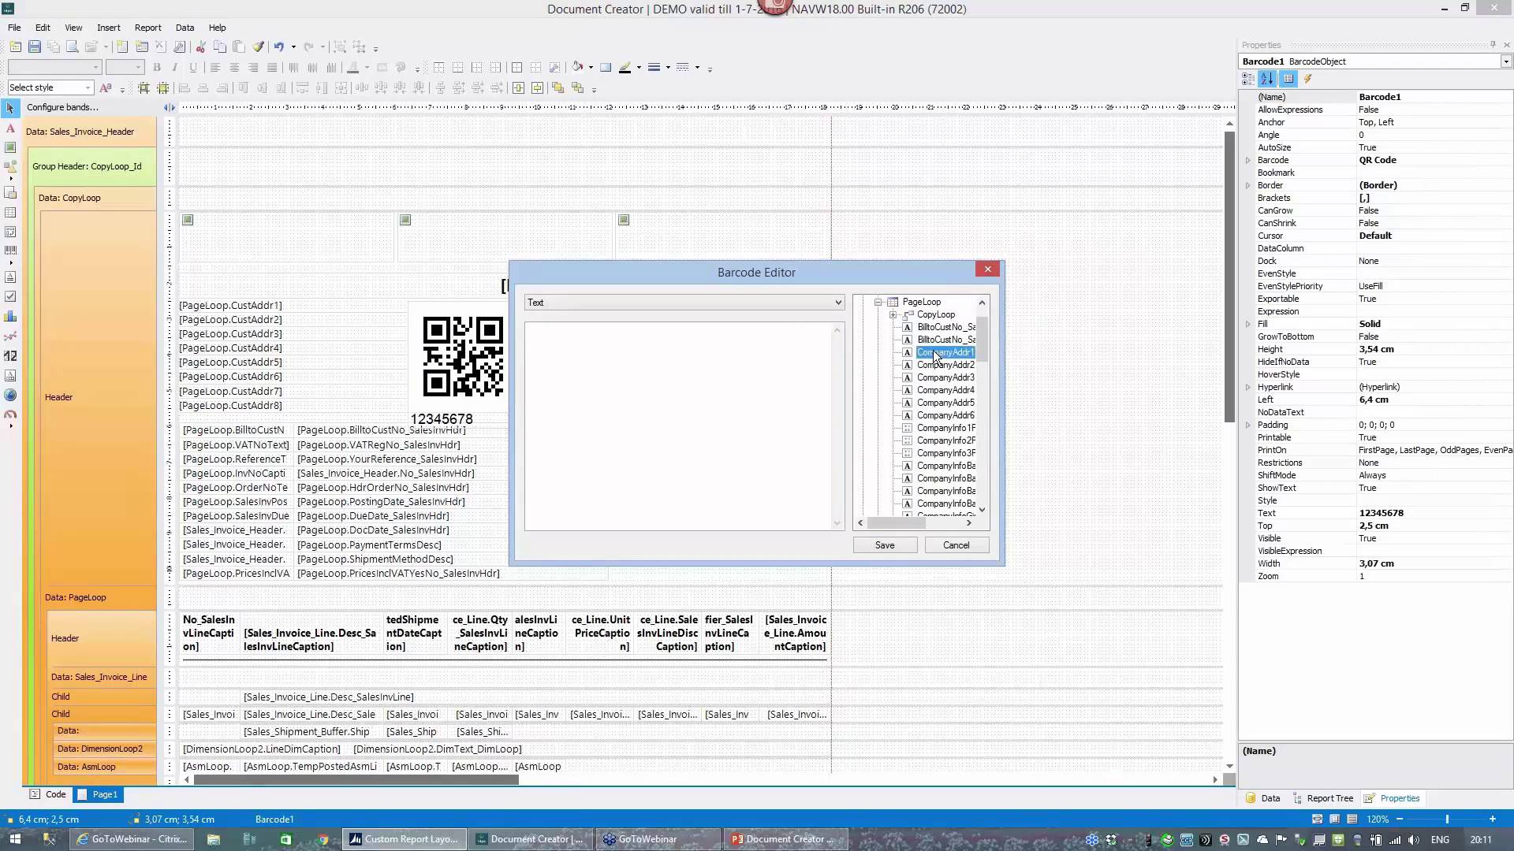This screenshot has height=851, width=1514.
Task: Switch to the Code tab
Action: (x=48, y=794)
